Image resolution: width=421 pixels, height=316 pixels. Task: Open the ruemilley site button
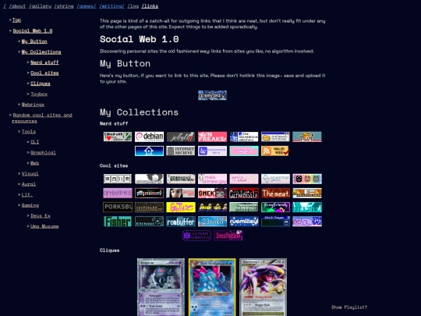click(x=244, y=222)
